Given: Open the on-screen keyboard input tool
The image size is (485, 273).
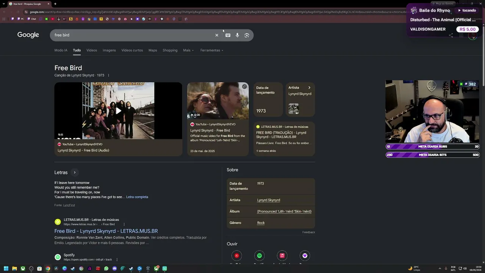Looking at the screenshot, I should coord(228,35).
